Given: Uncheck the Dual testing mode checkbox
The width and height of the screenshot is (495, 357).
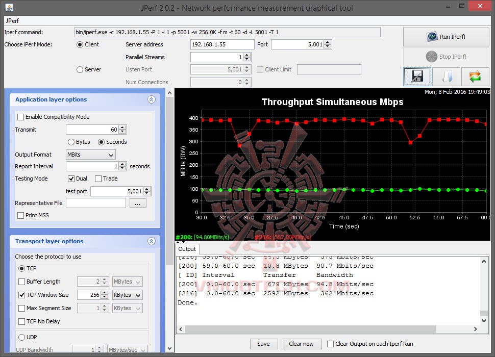Looking at the screenshot, I should click(71, 178).
